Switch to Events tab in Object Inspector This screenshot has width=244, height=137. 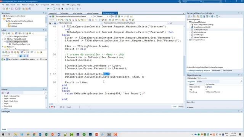[x=199, y=82]
